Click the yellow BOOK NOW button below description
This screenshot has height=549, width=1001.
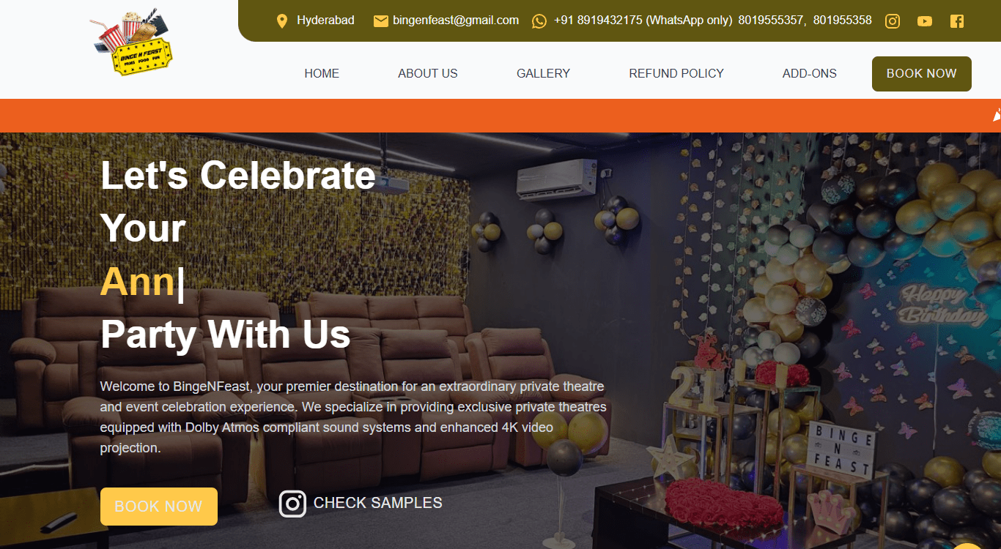coord(159,507)
